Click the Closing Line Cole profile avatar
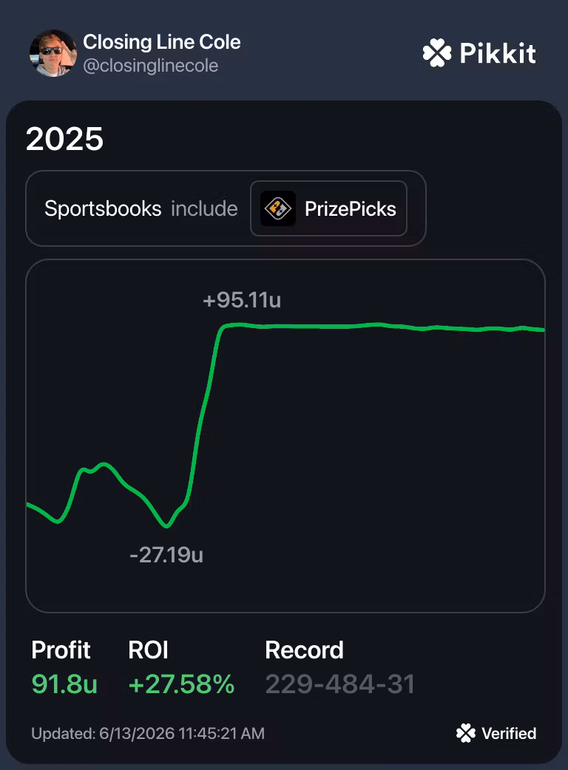 53,53
